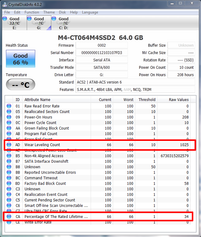Viewport: 201px width, 237px height.
Task: Select raw value 6730315202579
Action: (x=175, y=156)
